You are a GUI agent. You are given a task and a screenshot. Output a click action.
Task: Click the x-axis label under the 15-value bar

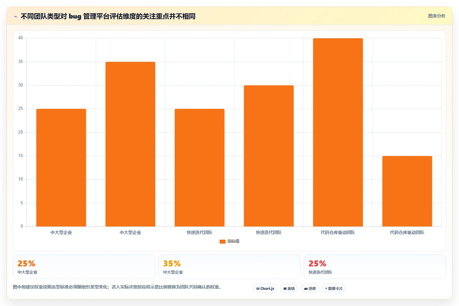(x=407, y=233)
